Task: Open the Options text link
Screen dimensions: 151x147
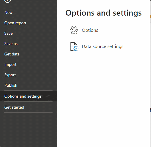Action: (x=90, y=30)
